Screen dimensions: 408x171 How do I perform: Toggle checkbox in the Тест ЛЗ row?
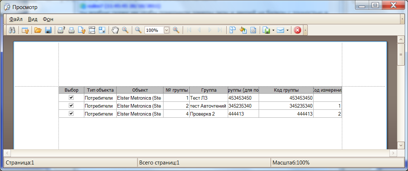(x=71, y=97)
